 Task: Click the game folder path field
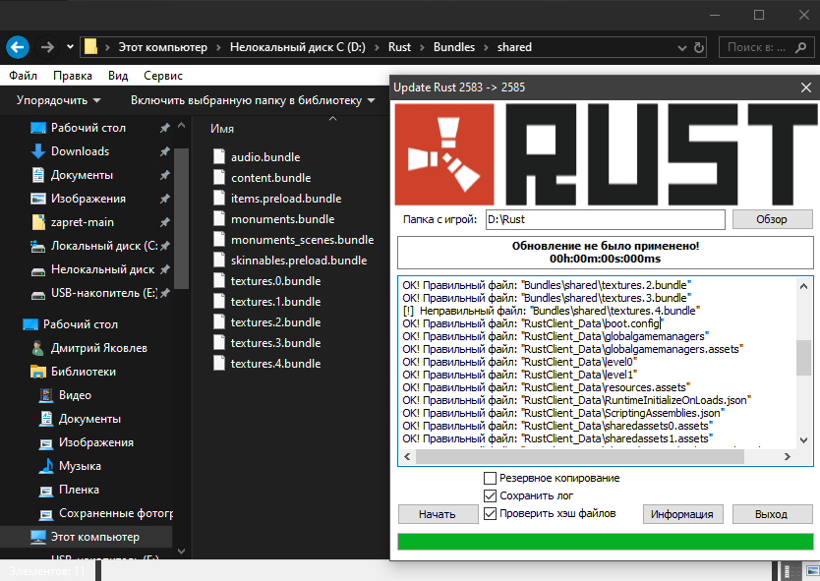pos(604,219)
